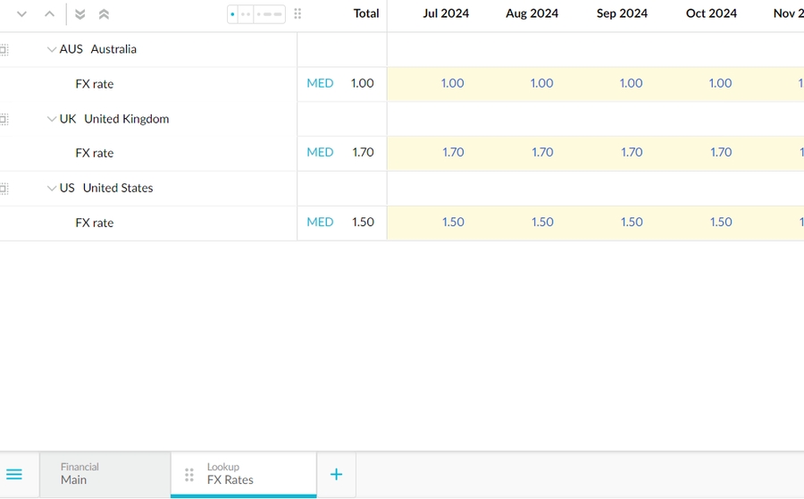Select the double-dot indent level option

click(x=246, y=14)
